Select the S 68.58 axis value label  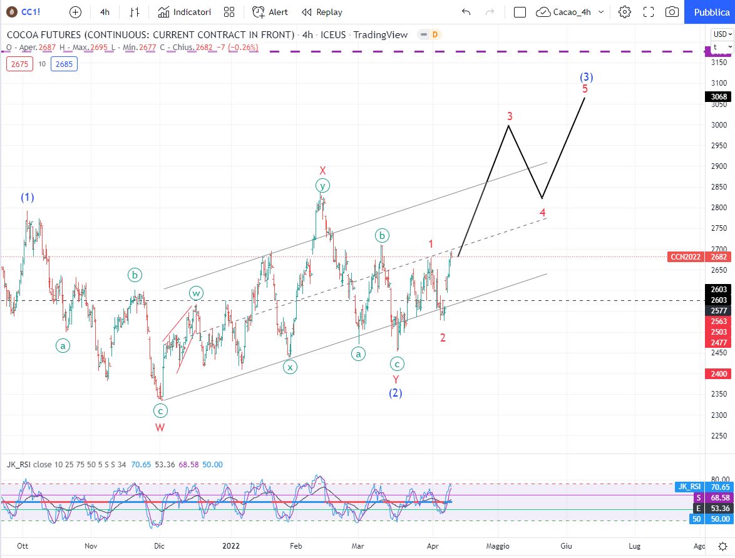click(712, 497)
